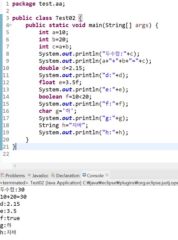Click line number 22 in the gutter
Image resolution: width=178 pixels, height=240 pixels.
click(x=6, y=154)
